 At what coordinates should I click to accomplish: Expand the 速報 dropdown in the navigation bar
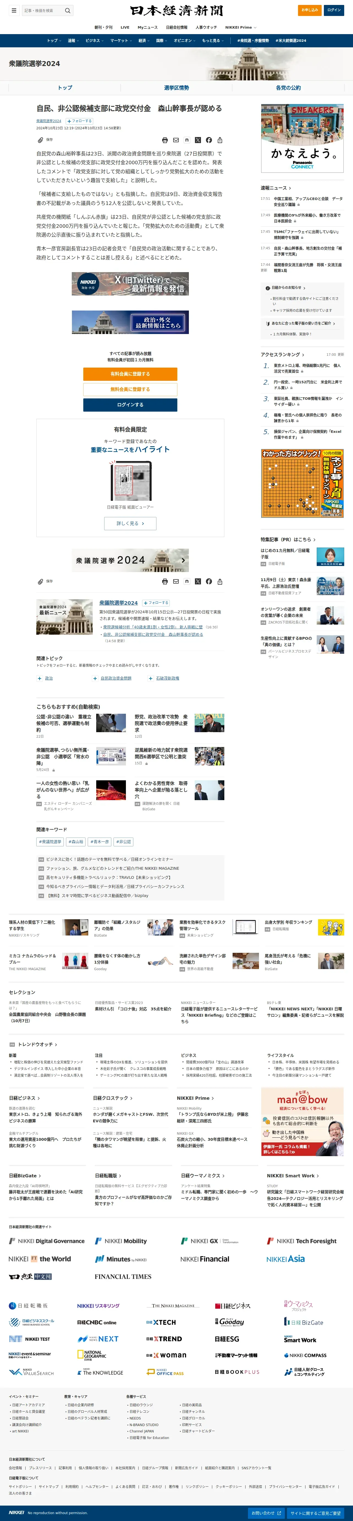click(73, 41)
